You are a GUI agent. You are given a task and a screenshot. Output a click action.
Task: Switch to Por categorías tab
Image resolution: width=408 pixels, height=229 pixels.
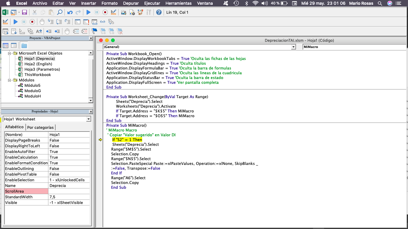pos(40,127)
